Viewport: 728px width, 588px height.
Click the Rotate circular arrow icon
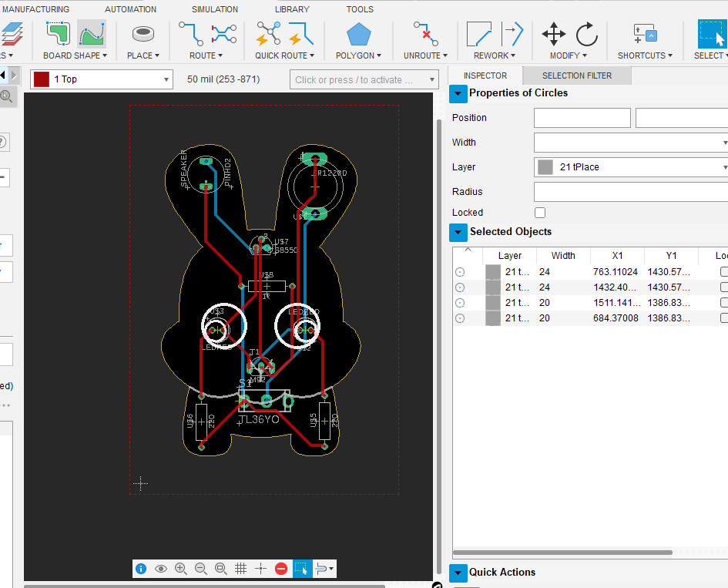click(x=586, y=34)
